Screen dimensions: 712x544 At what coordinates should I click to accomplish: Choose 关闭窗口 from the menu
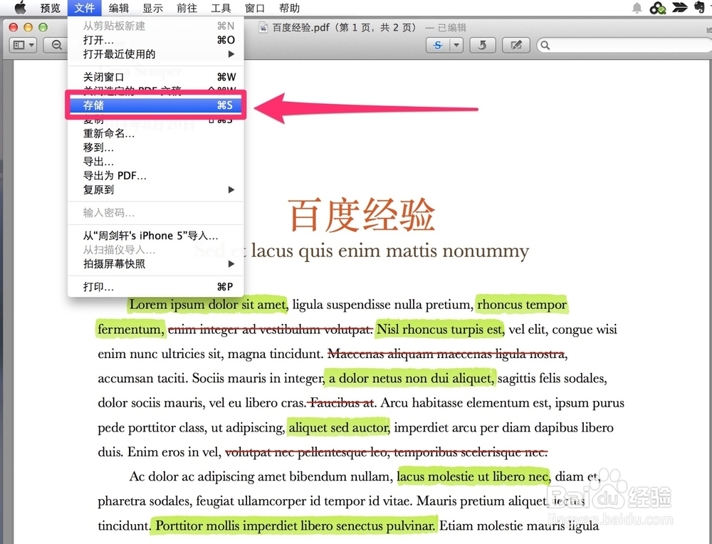pyautogui.click(x=156, y=77)
